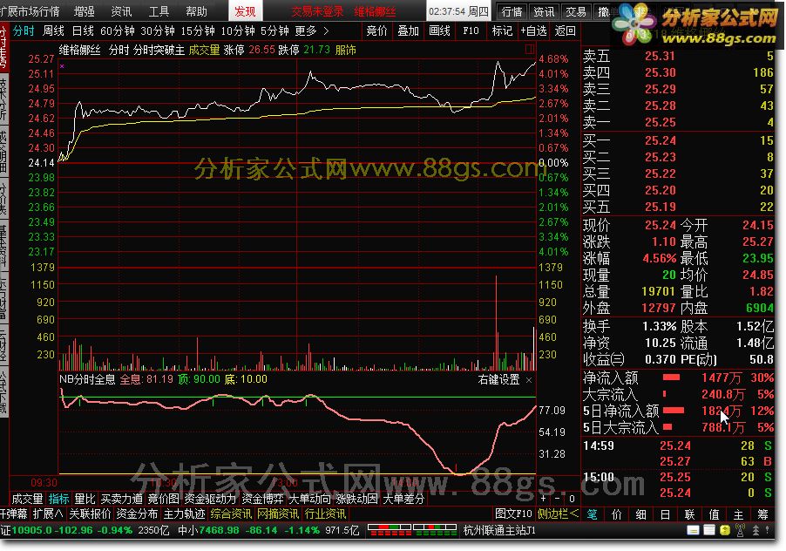Screen dimensions: 786x551
Task: Open the 值 value tab
Action: [x=714, y=514]
